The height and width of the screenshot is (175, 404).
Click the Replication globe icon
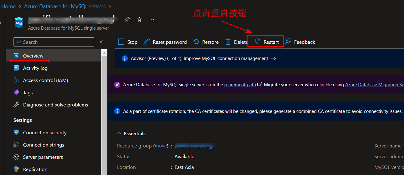17,169
